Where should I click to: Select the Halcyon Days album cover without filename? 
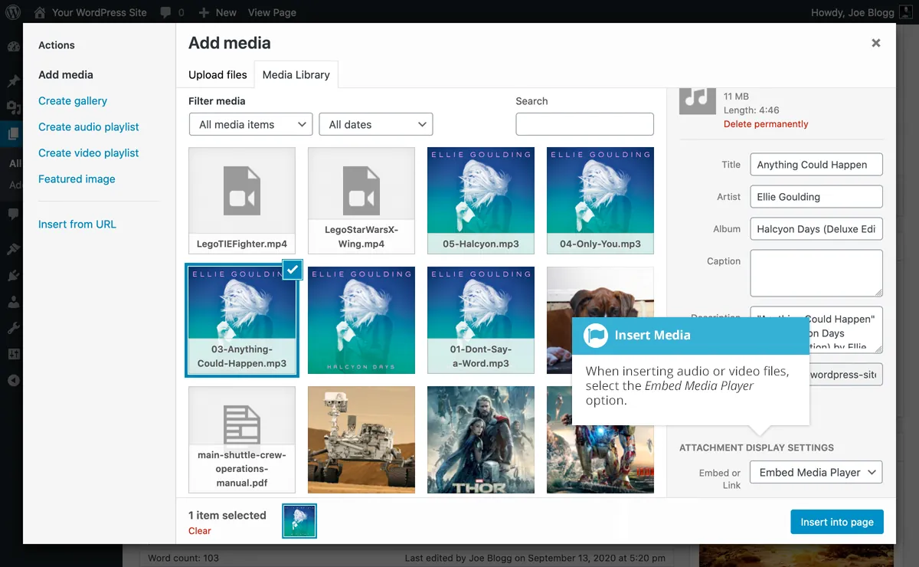[361, 320]
